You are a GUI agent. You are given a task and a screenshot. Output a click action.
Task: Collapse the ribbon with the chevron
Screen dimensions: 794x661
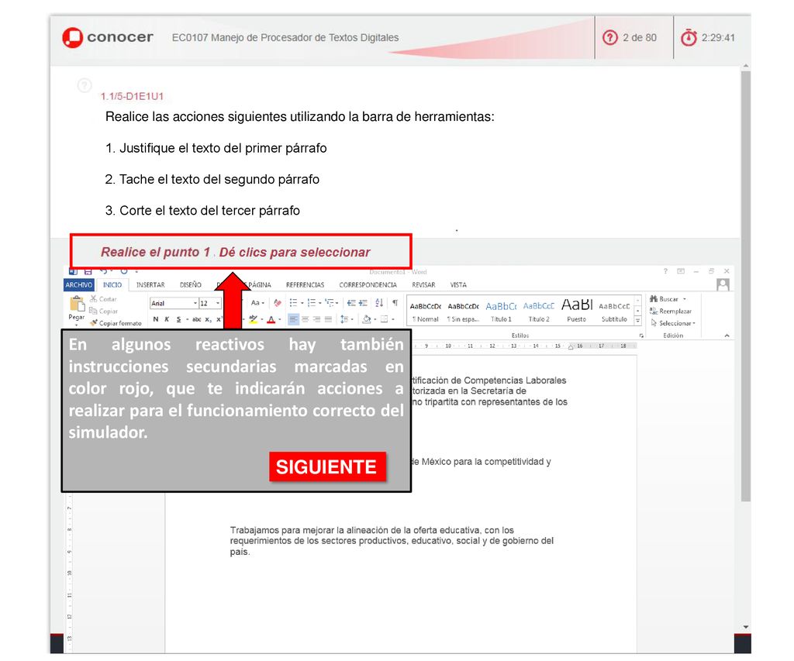coord(727,336)
